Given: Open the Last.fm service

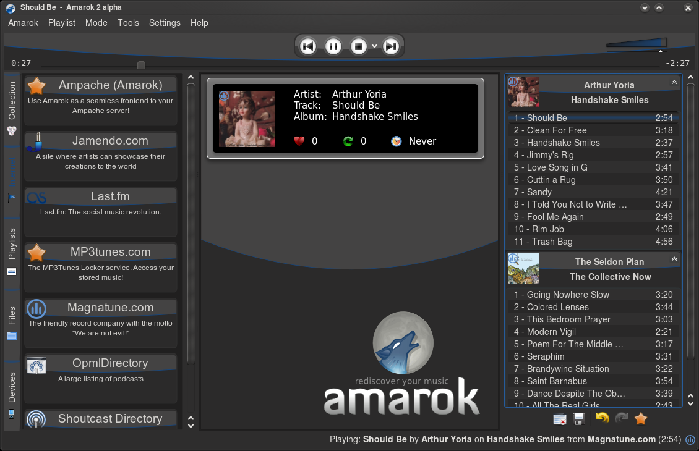Looking at the screenshot, I should [x=101, y=212].
